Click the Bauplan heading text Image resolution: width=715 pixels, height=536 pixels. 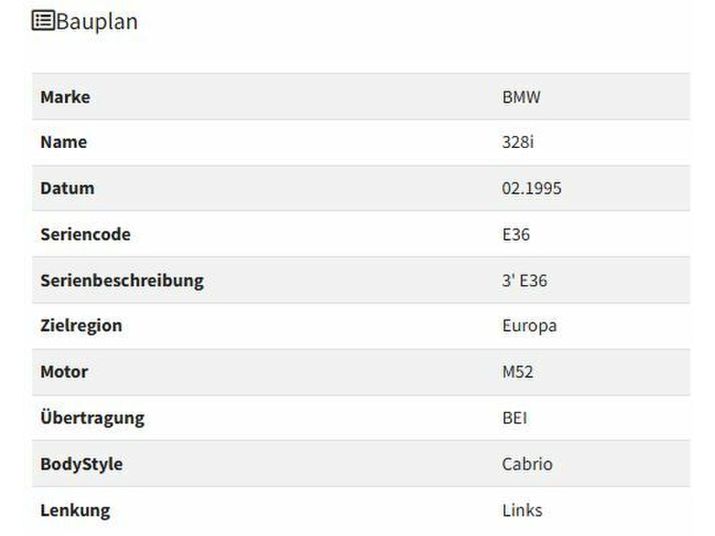(x=97, y=22)
